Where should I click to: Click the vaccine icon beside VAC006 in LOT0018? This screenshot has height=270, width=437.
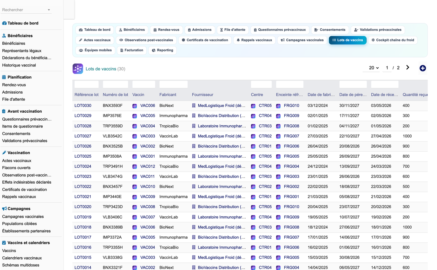coord(135,227)
